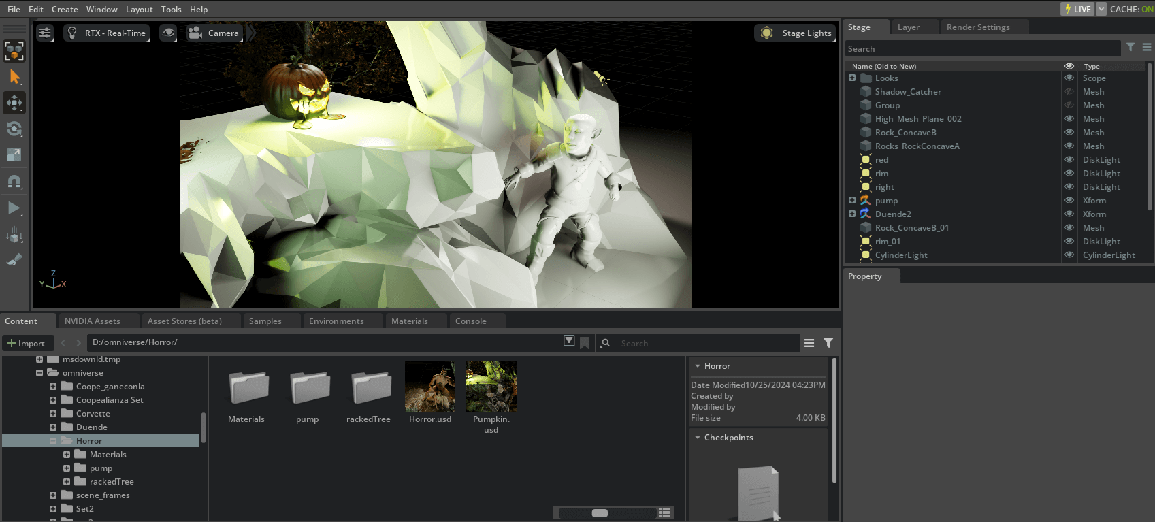Select the arrow selection tool in left toolbar

(14, 77)
